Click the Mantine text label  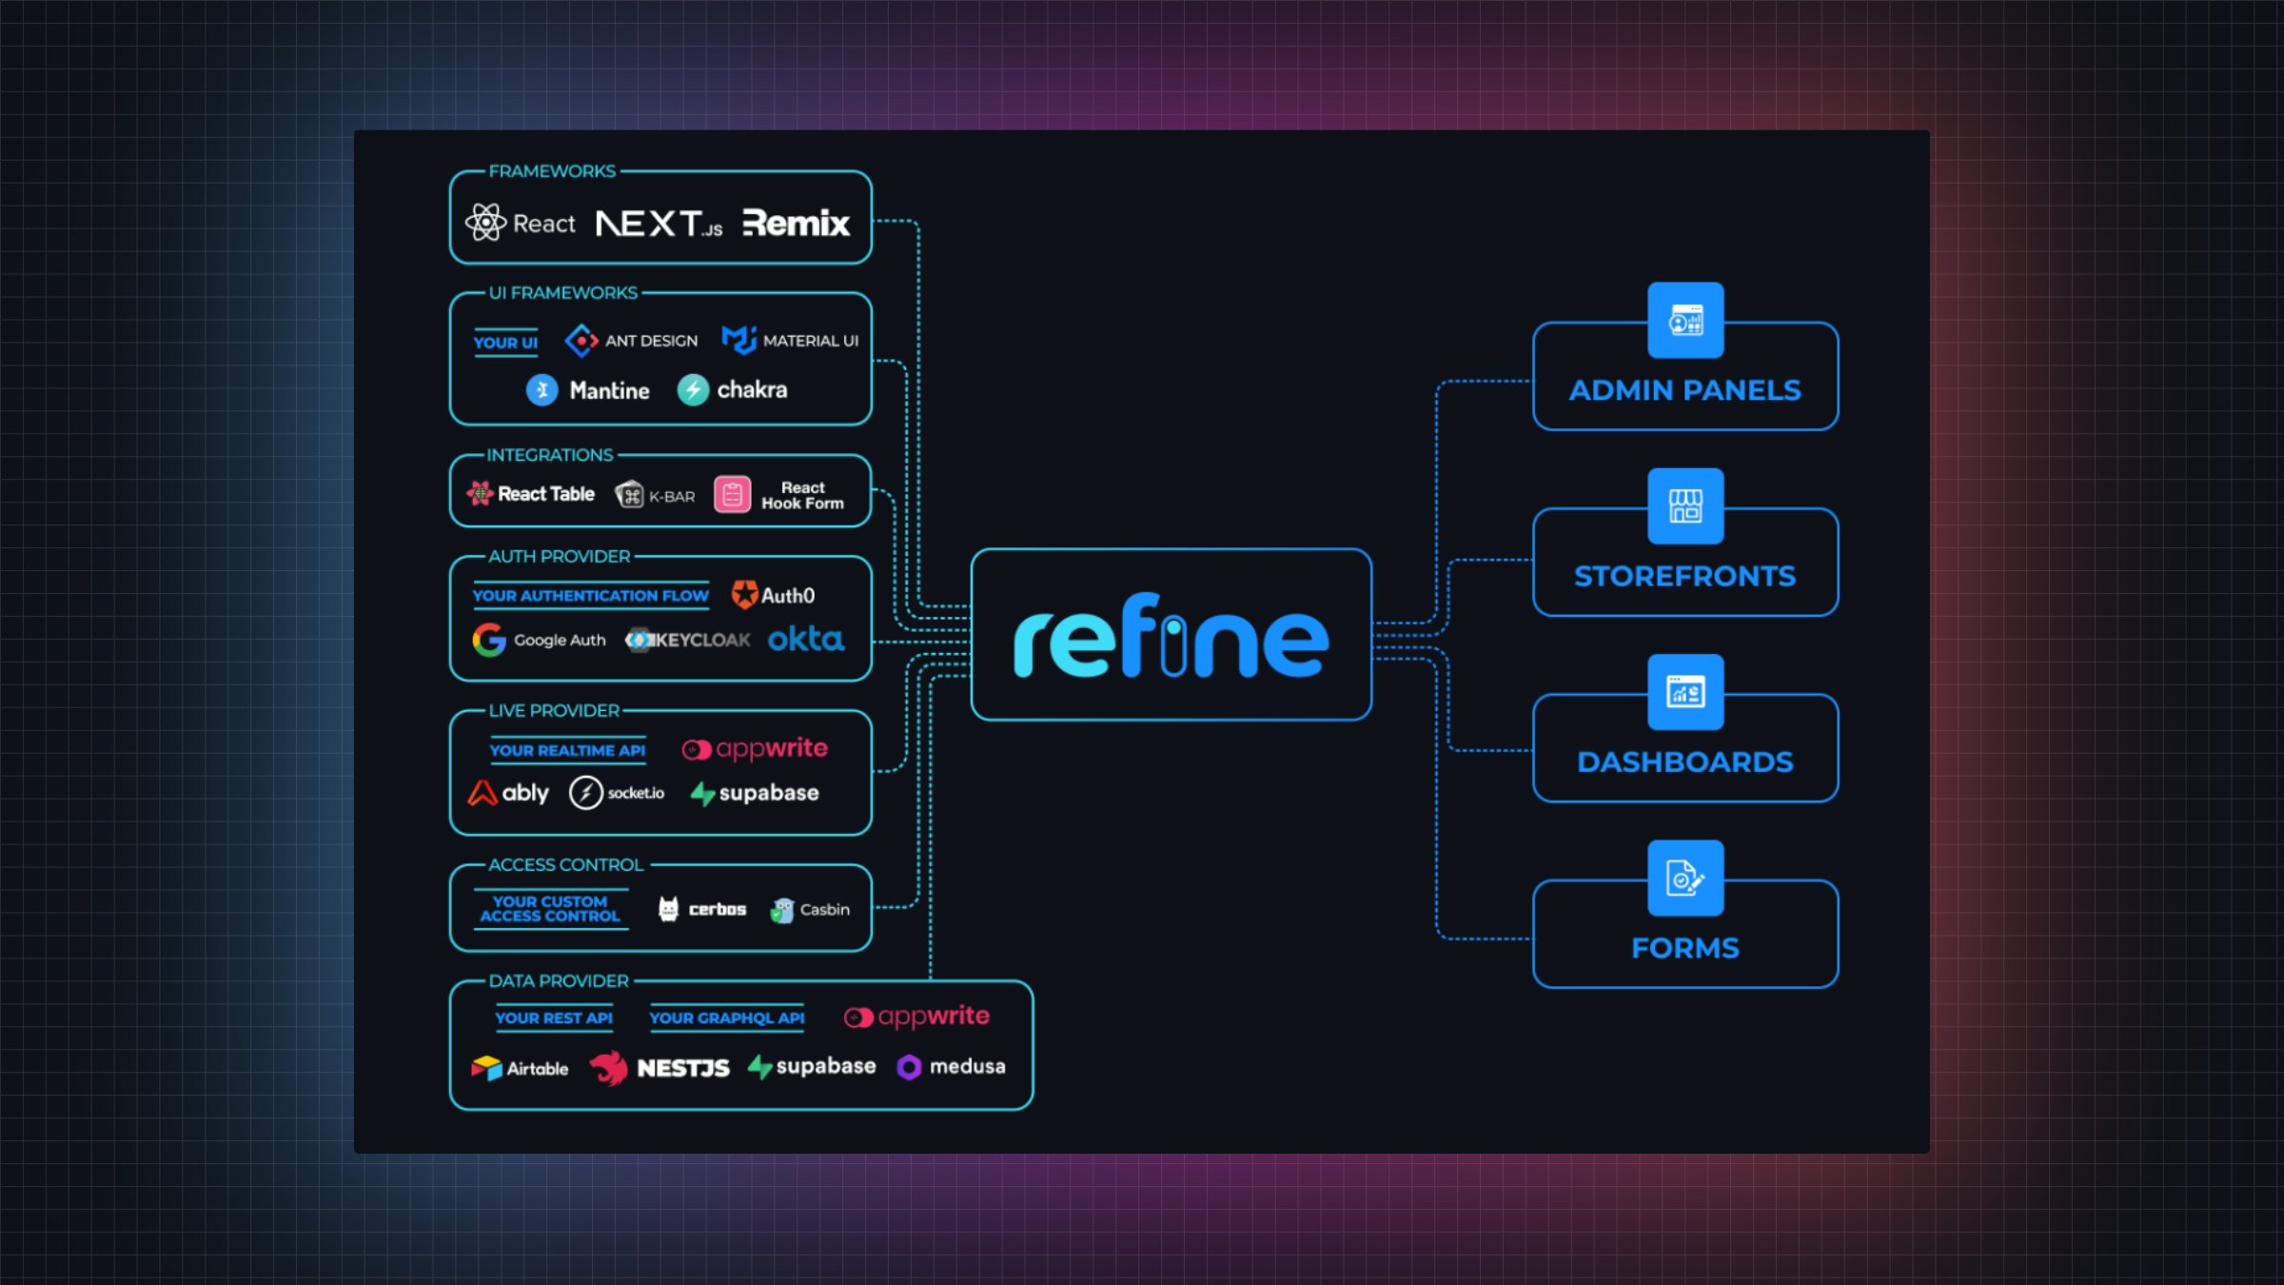pos(609,390)
